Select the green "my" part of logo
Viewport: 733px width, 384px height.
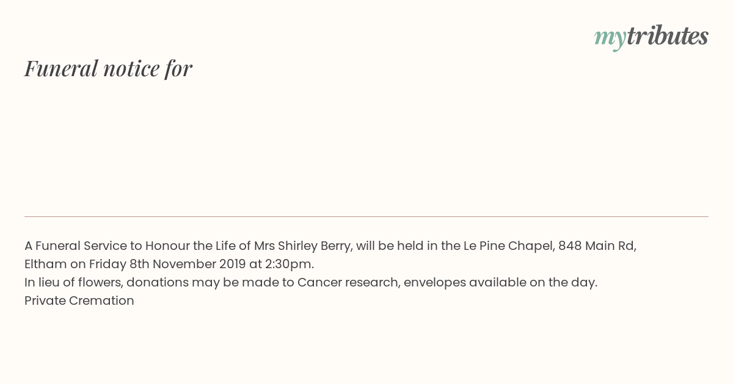(610, 40)
